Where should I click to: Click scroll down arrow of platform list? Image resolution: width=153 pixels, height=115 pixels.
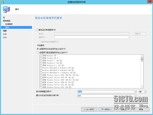pyautogui.click(x=142, y=87)
